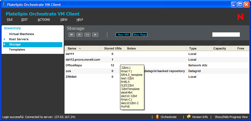The width and height of the screenshot is (251, 121).
Task: Click the New VM button
Action: [123, 35]
